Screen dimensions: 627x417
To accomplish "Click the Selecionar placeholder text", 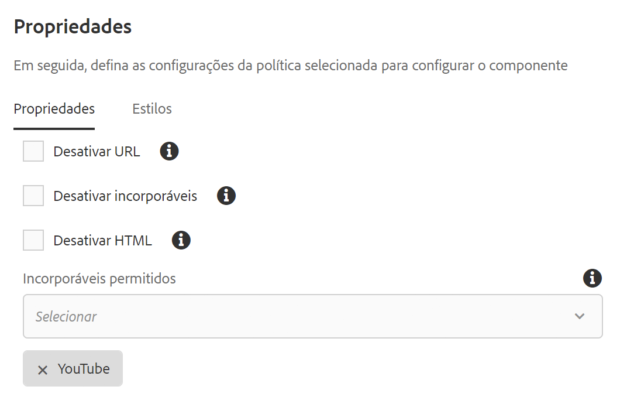I will (66, 317).
